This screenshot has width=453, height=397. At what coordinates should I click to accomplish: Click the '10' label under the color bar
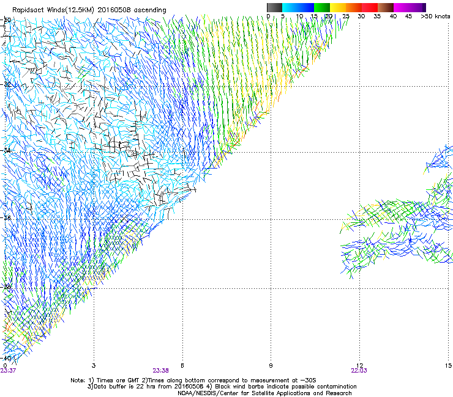tap(299, 16)
